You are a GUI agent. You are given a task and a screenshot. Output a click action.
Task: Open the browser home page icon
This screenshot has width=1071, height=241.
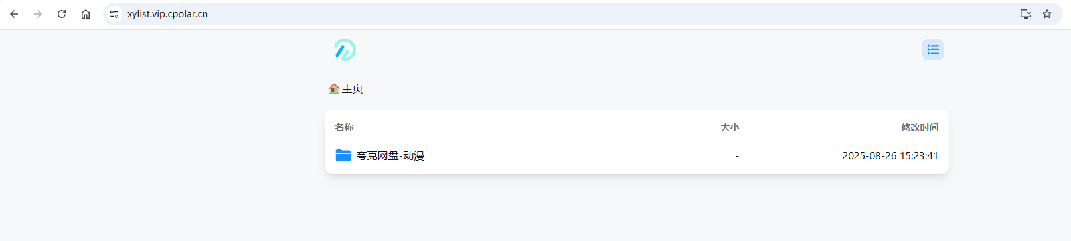click(86, 14)
